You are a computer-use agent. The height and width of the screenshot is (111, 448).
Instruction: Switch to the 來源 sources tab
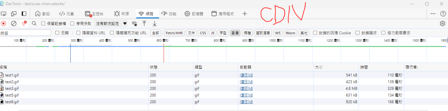(121, 14)
